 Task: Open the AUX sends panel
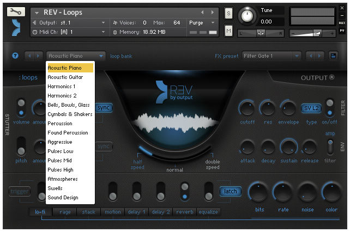point(342,23)
